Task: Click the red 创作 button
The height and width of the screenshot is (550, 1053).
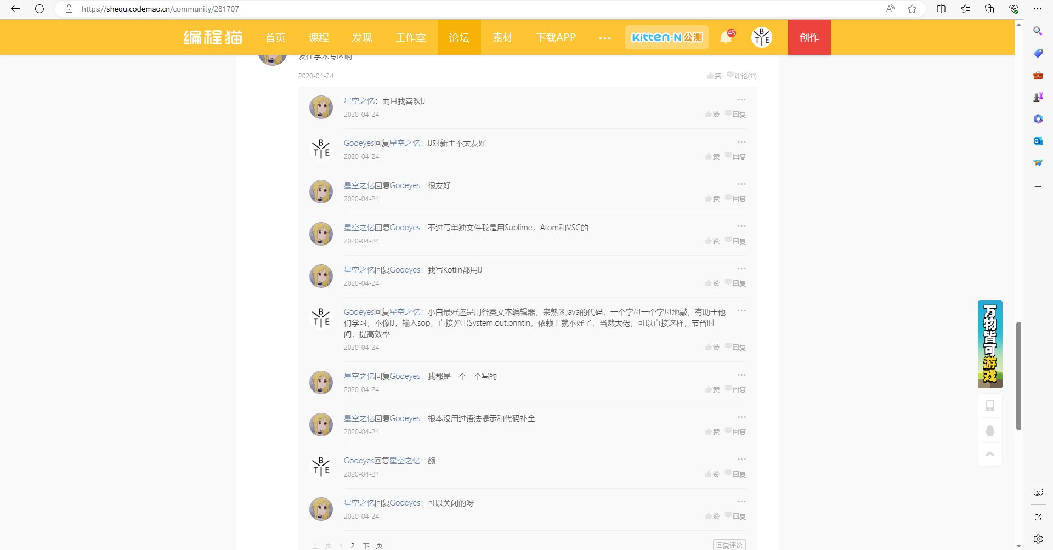Action: point(809,37)
